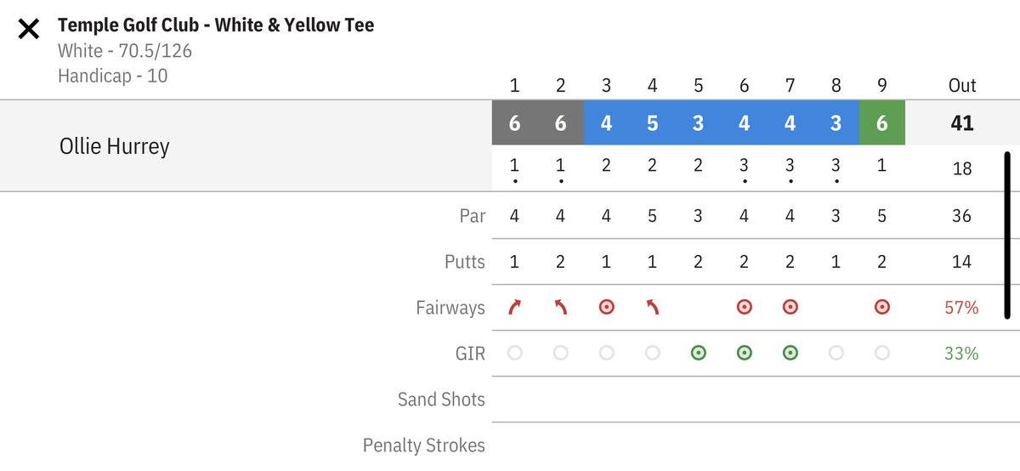
Task: Select the Out column header
Action: point(961,85)
